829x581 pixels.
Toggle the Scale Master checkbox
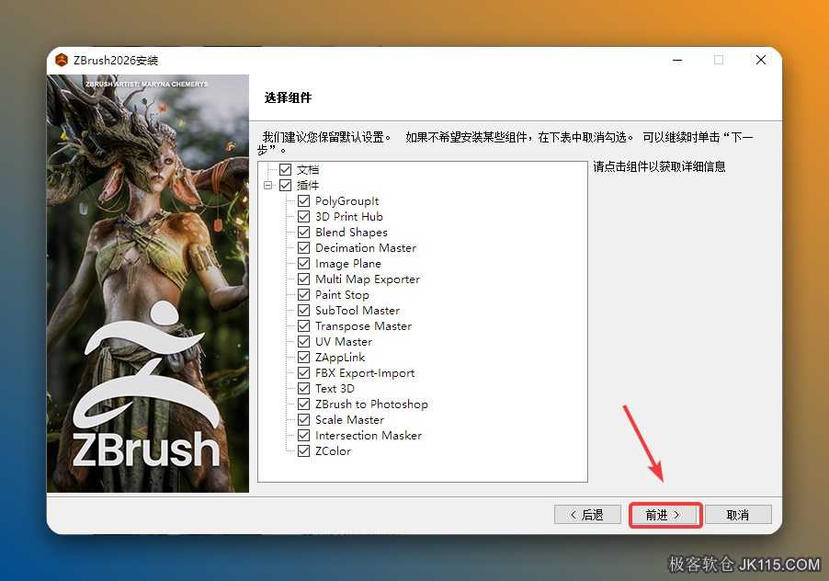pos(303,420)
